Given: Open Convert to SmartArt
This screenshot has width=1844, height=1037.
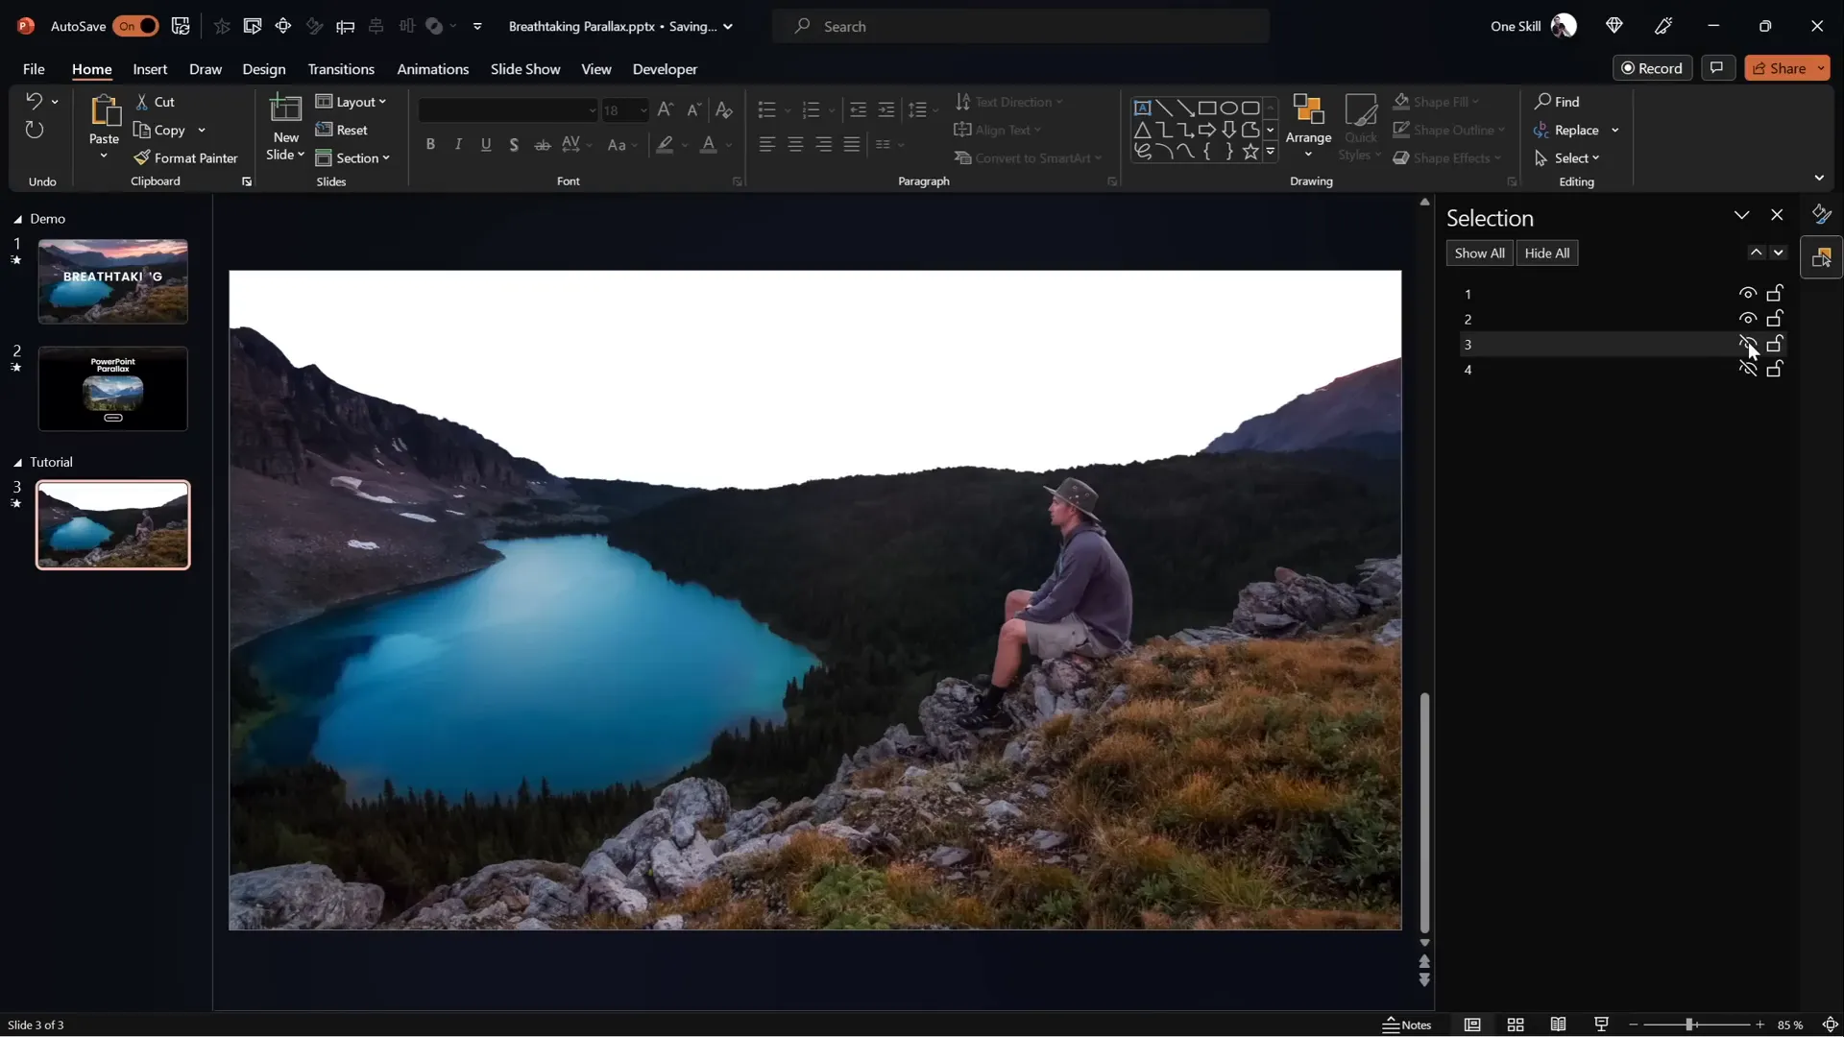Looking at the screenshot, I should pos(1028,157).
